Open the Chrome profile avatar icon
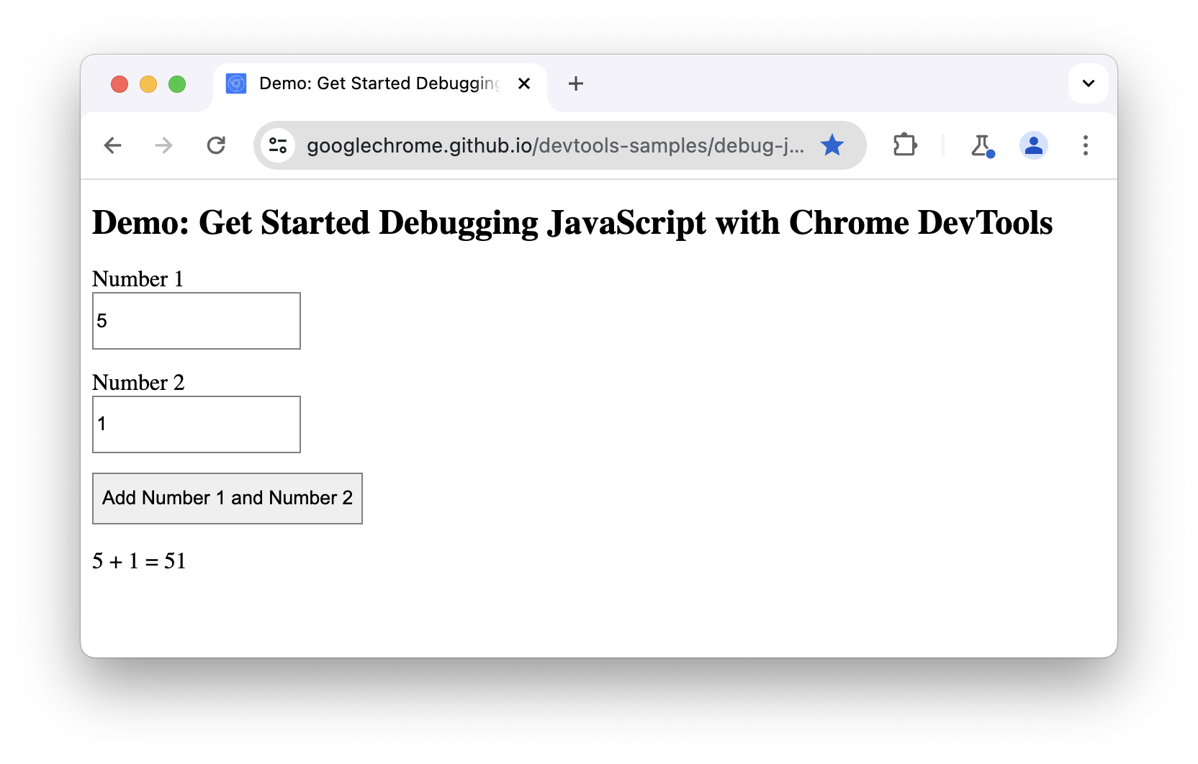The height and width of the screenshot is (764, 1198). pyautogui.click(x=1034, y=145)
